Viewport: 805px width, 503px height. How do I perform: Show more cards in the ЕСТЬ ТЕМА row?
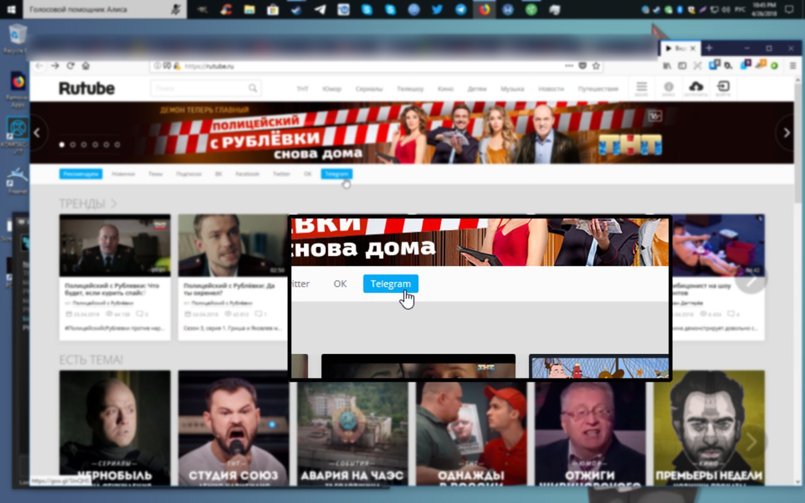click(750, 442)
